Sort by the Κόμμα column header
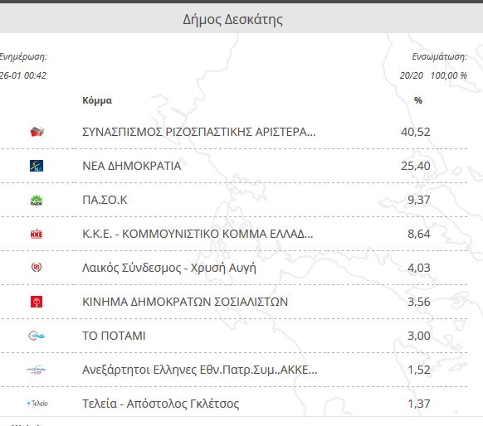Image resolution: width=483 pixels, height=426 pixels. tap(97, 100)
